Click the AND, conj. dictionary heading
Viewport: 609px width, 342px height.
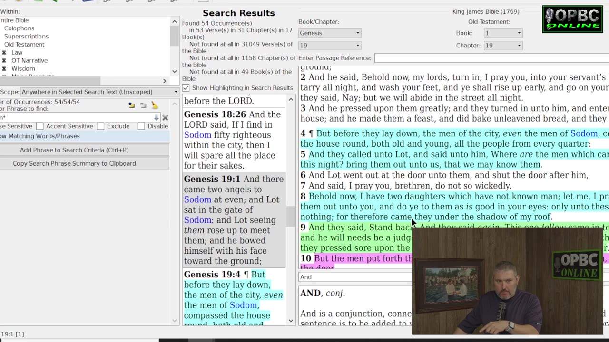pos(322,293)
